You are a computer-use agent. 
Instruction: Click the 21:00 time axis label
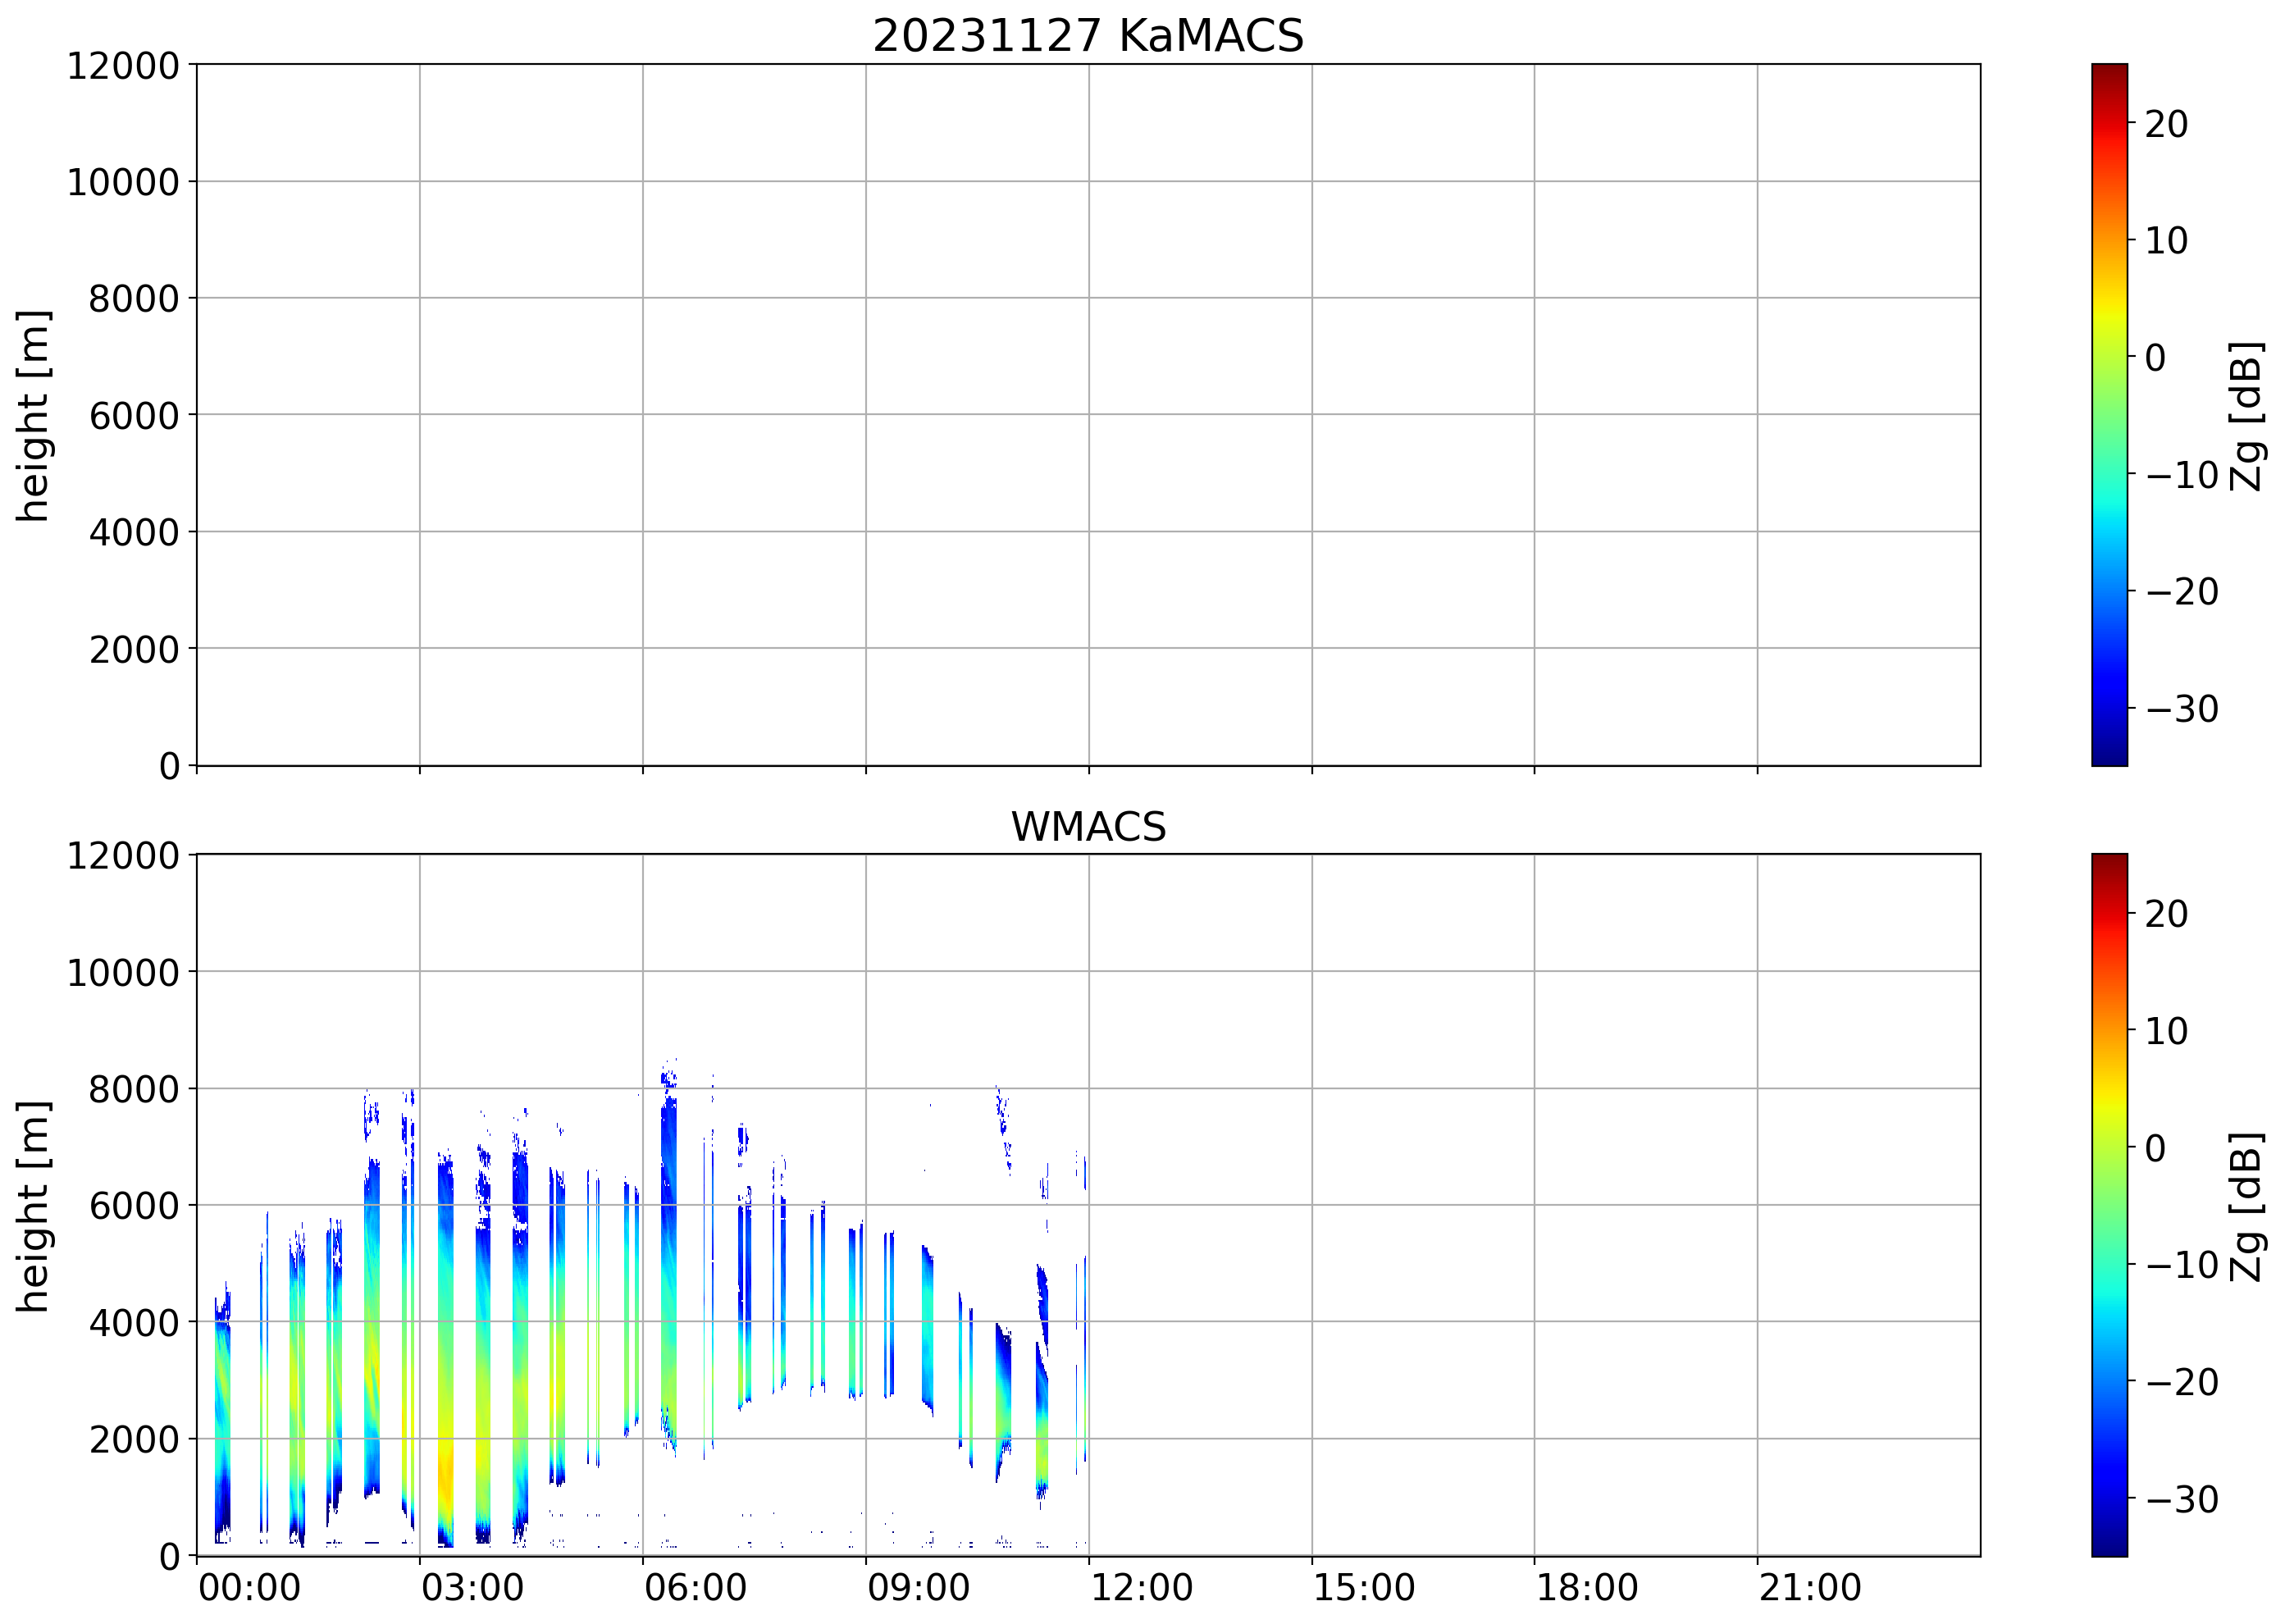tap(1810, 1588)
